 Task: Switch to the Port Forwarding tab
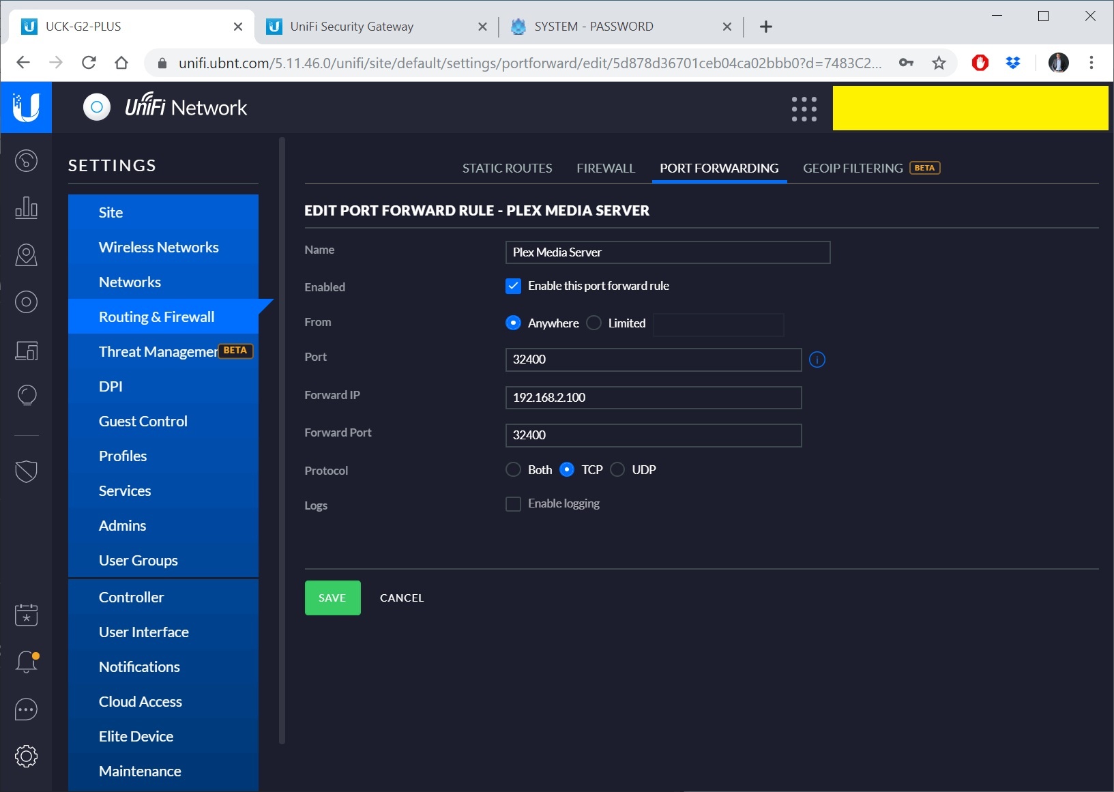pos(719,168)
